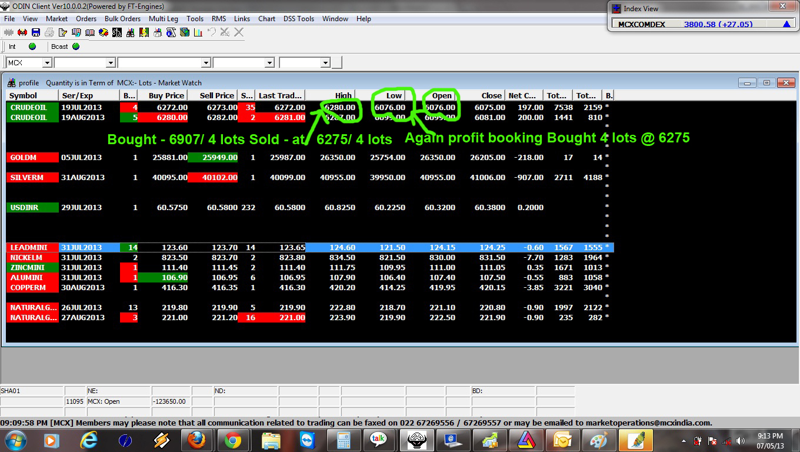This screenshot has width=800, height=452.
Task: Open the Chart menu
Action: tap(266, 19)
